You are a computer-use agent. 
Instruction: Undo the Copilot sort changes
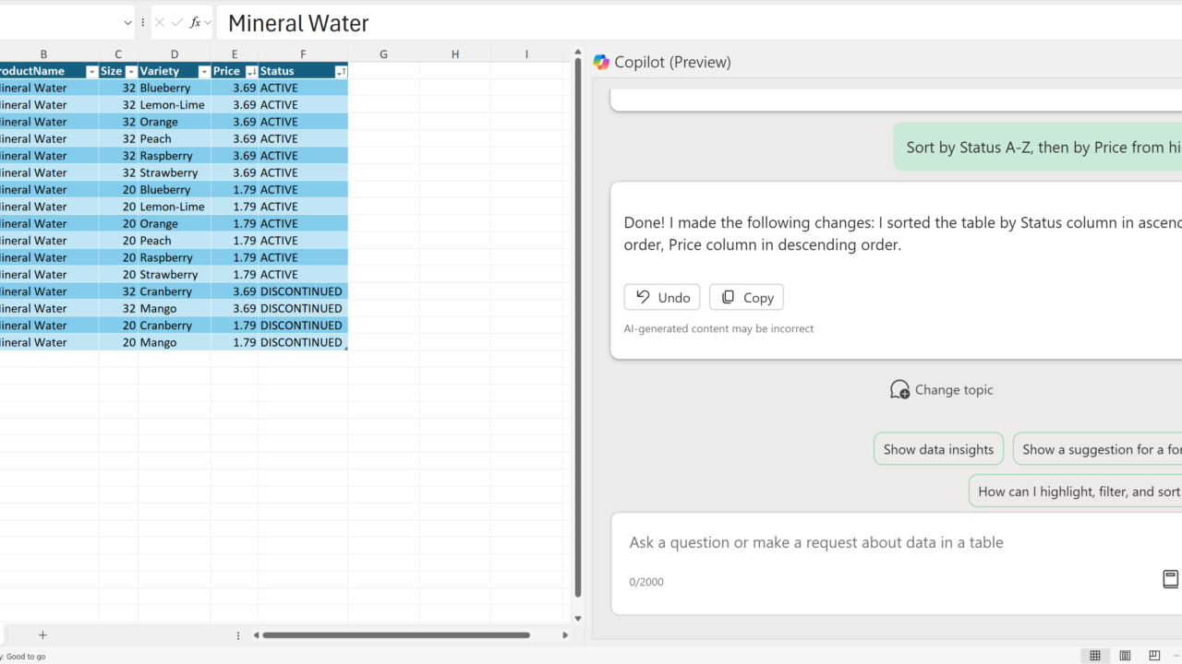[x=662, y=297]
